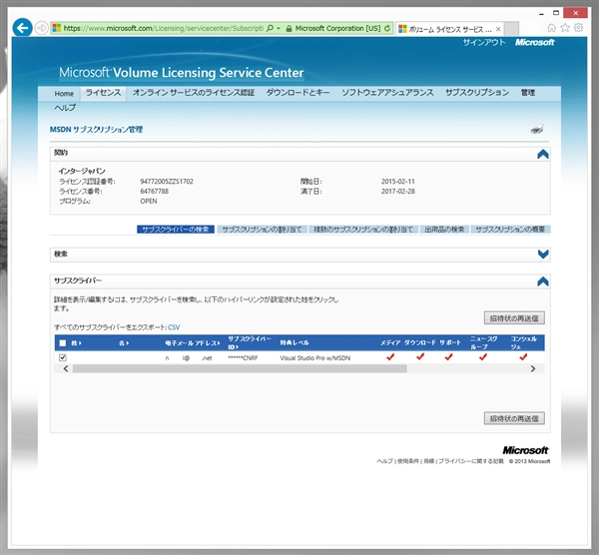Click the コンシェルジェ checkmark in subscriber row

pyautogui.click(x=523, y=357)
